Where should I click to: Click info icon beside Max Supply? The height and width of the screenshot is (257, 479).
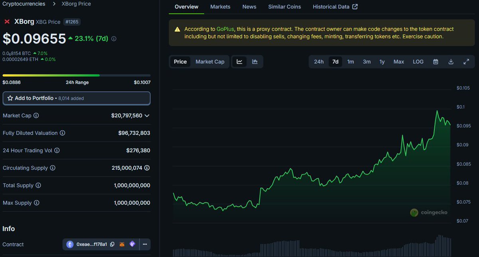pos(36,203)
